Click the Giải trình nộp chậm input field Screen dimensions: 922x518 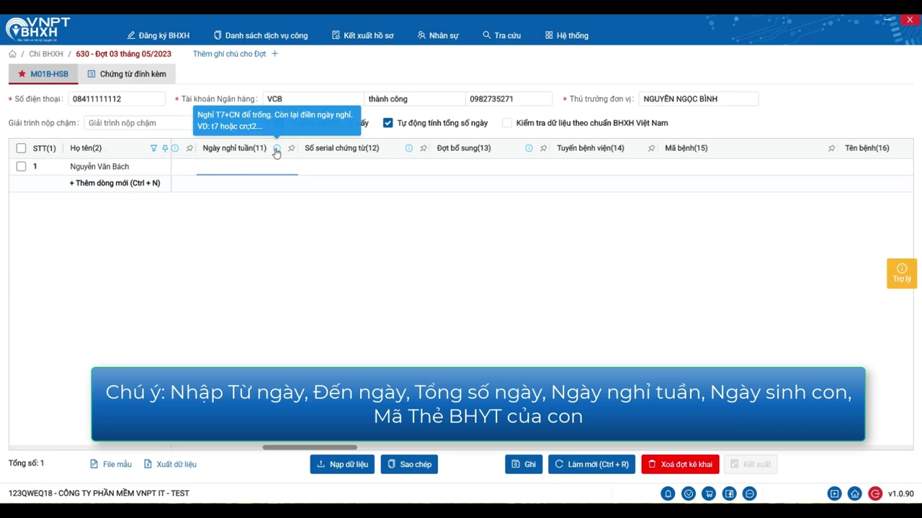click(138, 123)
